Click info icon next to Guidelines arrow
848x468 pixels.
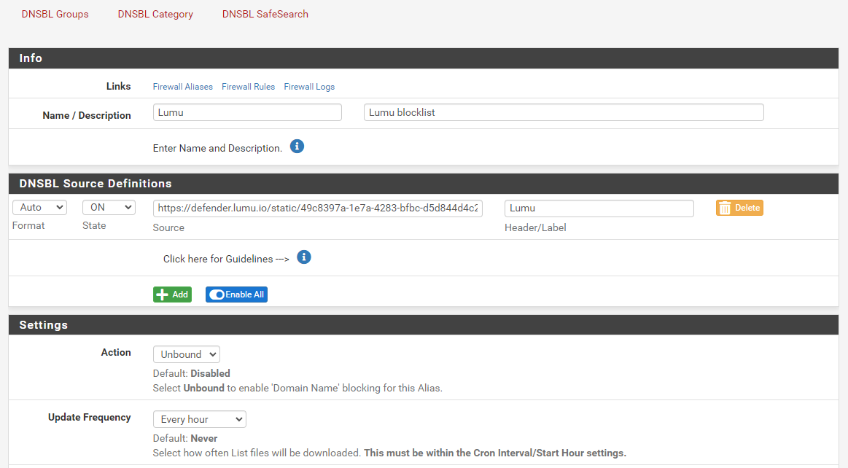tap(304, 257)
